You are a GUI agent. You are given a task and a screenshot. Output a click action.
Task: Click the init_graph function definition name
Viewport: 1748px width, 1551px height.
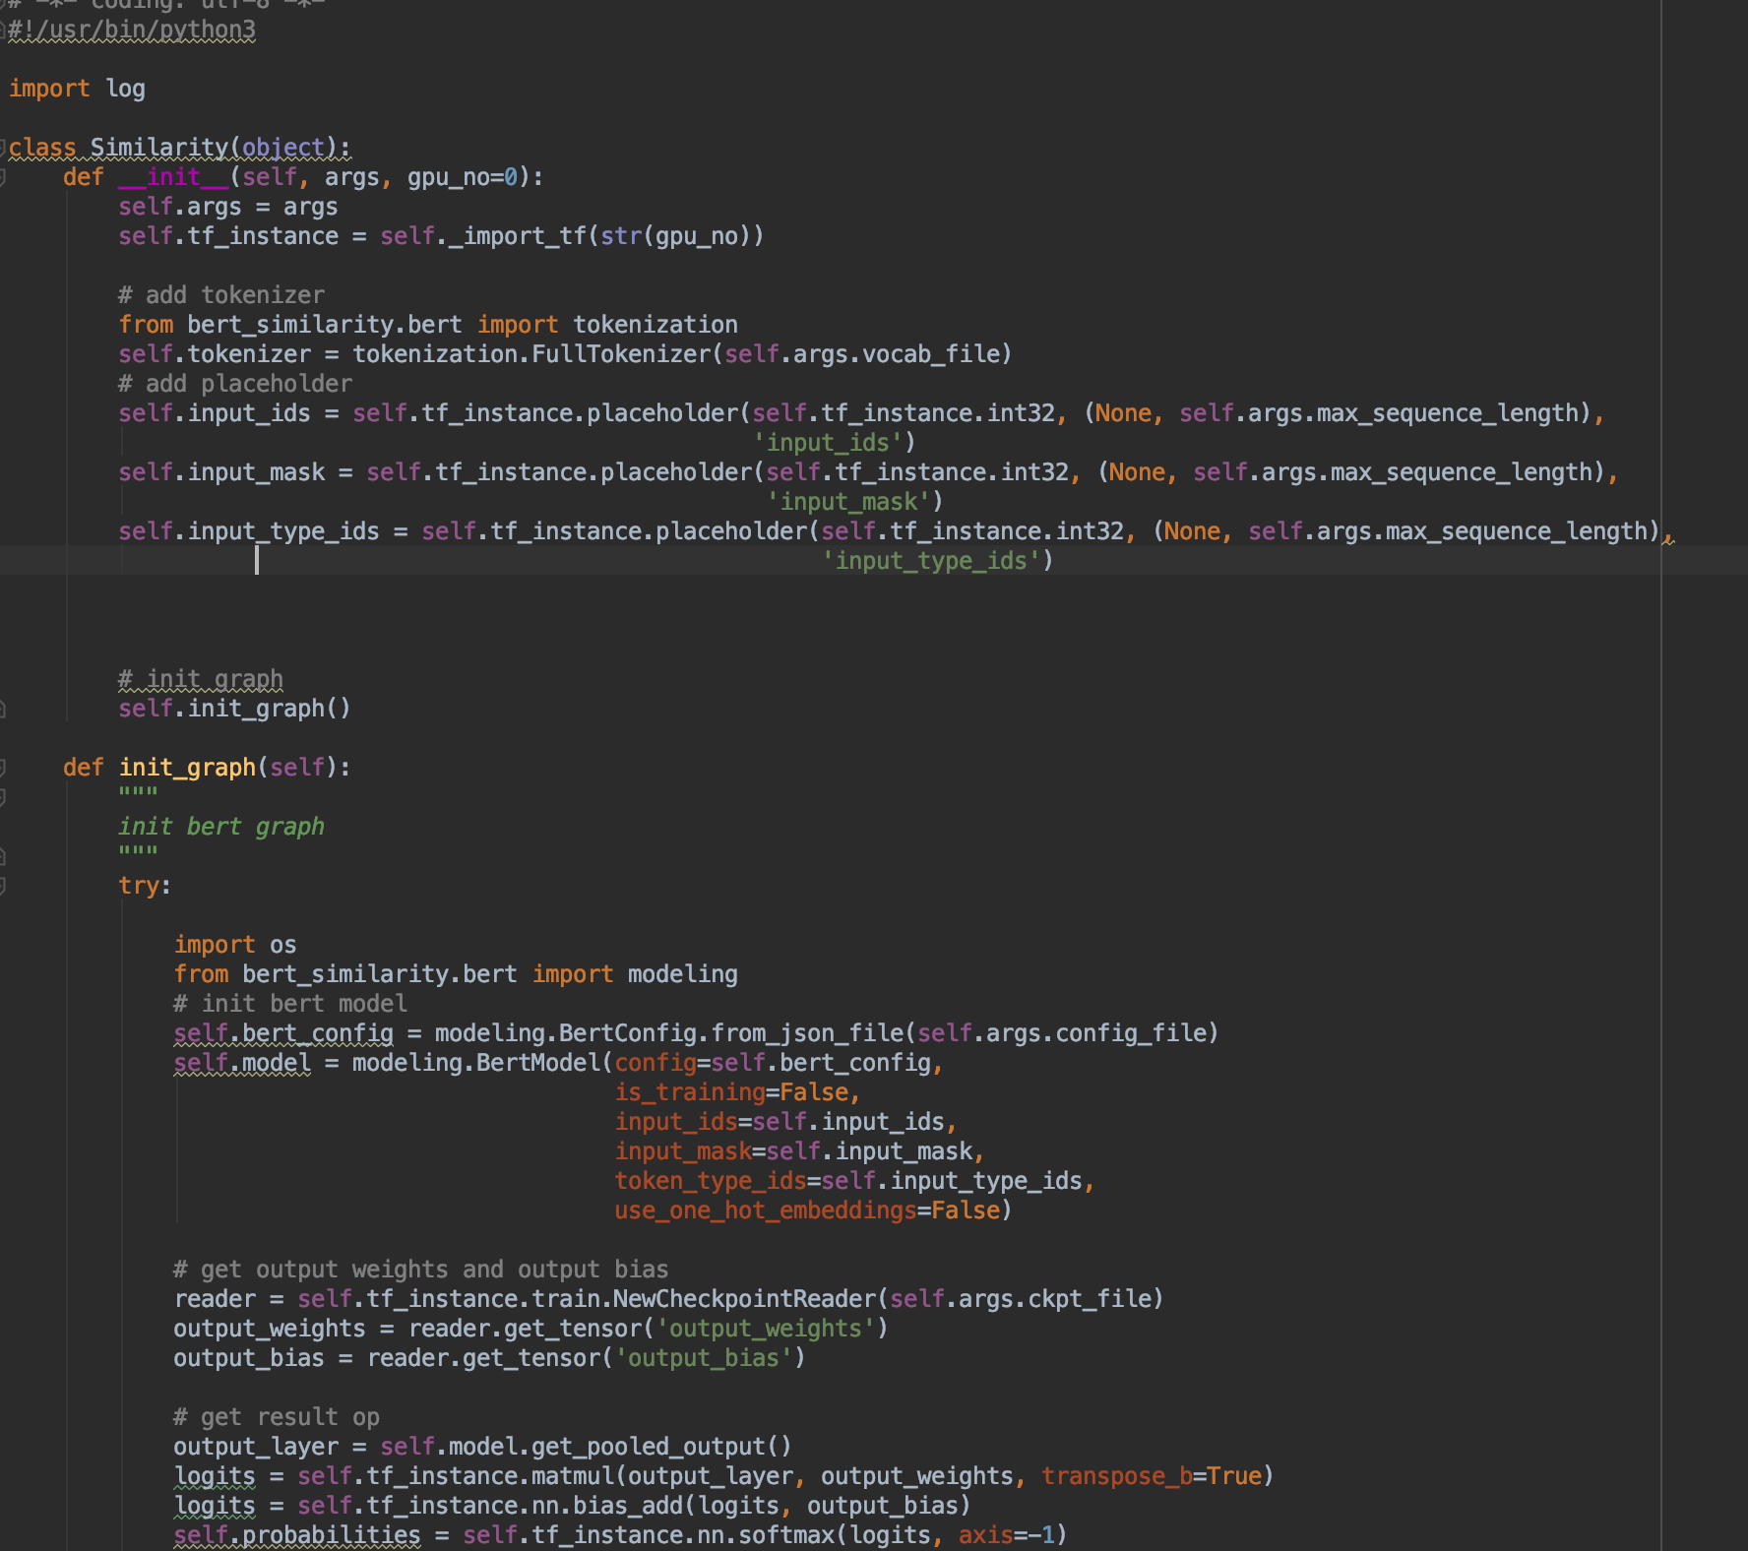[187, 768]
